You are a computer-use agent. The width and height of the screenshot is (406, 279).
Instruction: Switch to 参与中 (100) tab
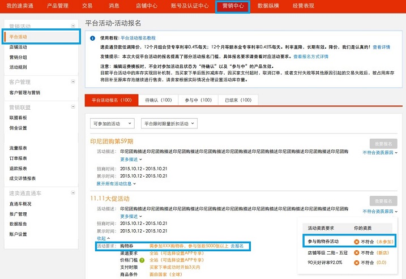coord(198,100)
